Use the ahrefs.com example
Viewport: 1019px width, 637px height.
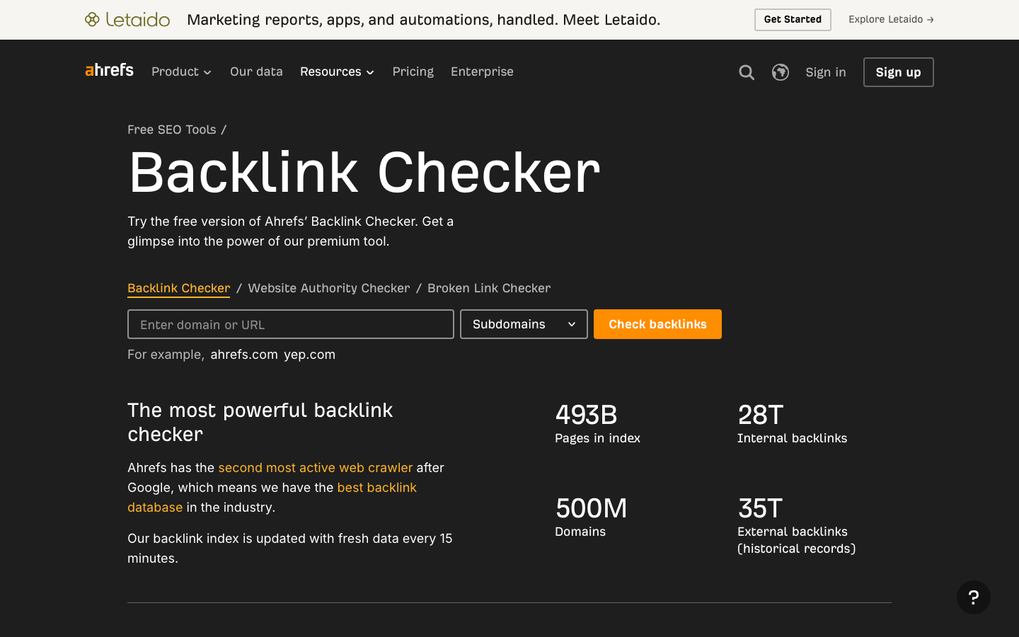tap(244, 355)
